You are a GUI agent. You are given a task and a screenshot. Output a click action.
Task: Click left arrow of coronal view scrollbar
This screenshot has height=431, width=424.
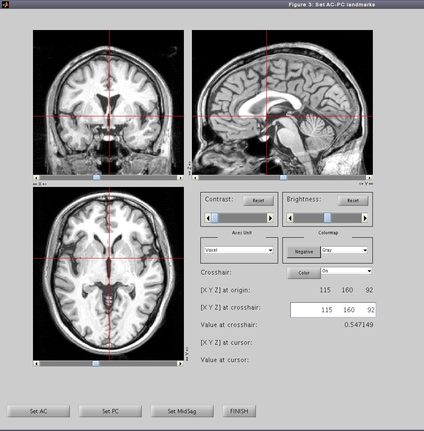(x=36, y=178)
